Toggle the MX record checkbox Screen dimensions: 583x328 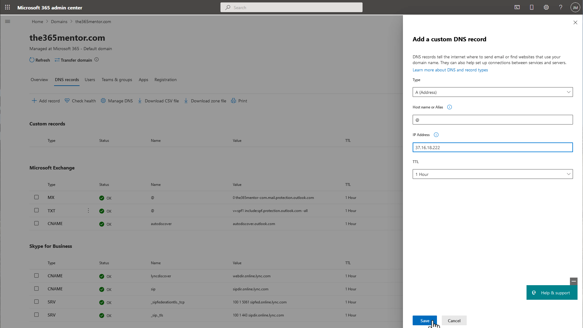(x=36, y=197)
